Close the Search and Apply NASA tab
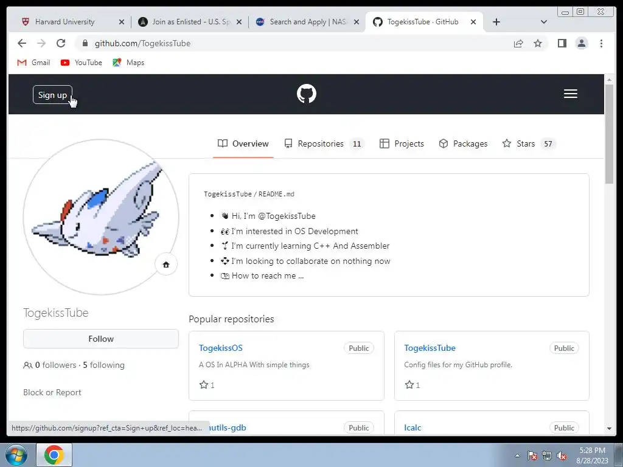Screen dimensions: 623x467 point(357,22)
